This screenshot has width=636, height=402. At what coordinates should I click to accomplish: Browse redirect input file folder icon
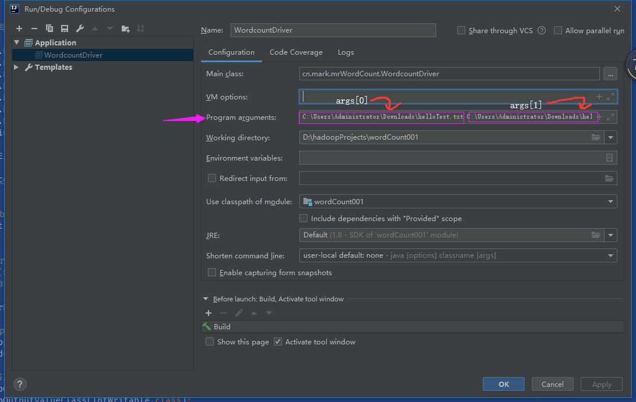(609, 178)
